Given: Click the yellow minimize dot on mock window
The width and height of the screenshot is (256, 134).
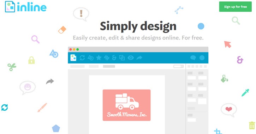Looking at the screenshot, I should [x=74, y=49].
